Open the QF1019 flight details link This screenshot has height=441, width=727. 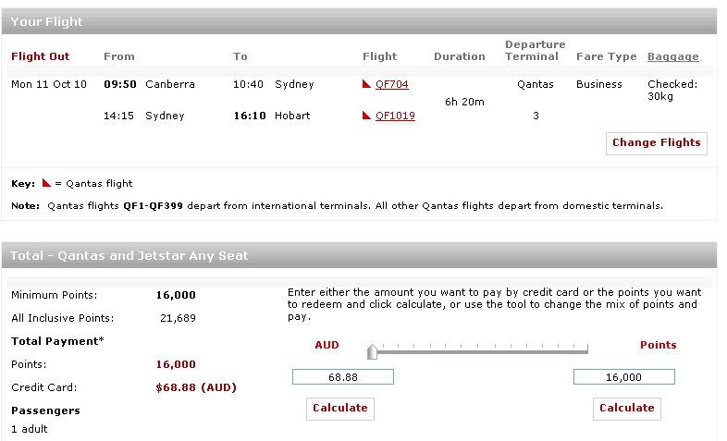[x=395, y=116]
